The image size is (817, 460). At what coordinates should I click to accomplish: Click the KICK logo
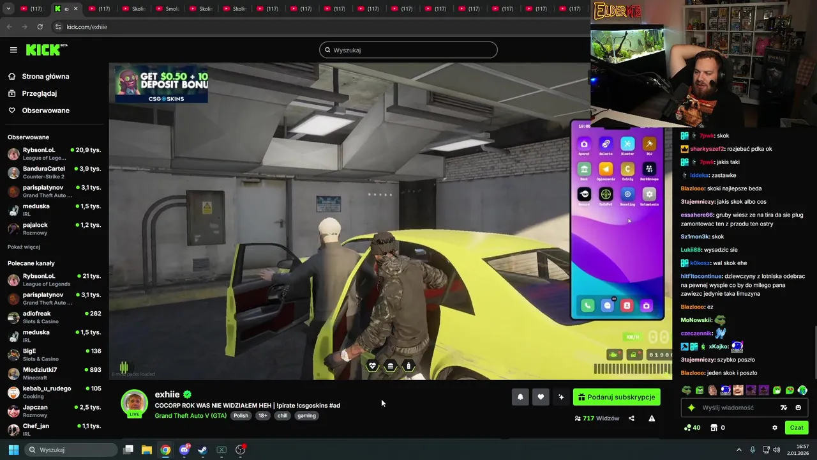[46, 50]
